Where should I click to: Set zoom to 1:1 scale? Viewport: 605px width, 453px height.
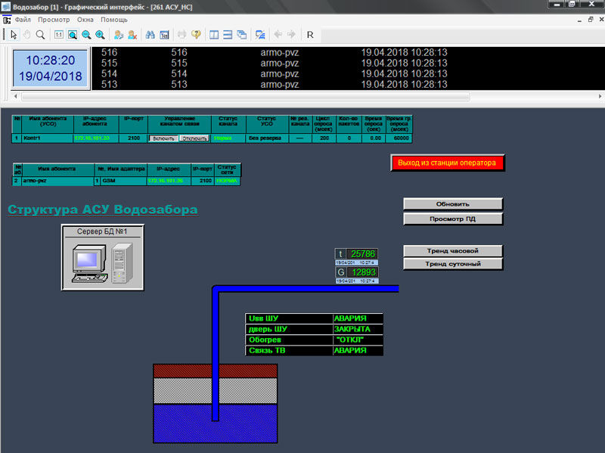click(x=59, y=34)
